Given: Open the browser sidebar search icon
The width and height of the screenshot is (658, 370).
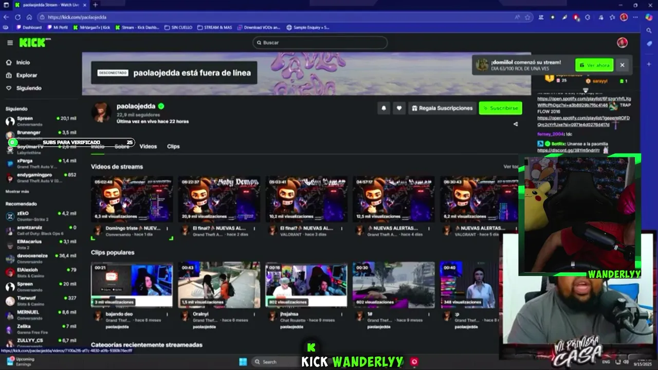Looking at the screenshot, I should point(649,31).
